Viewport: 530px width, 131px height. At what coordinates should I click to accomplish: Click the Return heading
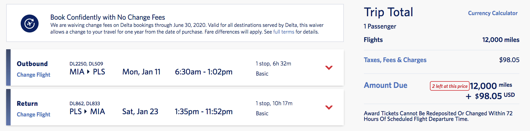[x=27, y=104]
